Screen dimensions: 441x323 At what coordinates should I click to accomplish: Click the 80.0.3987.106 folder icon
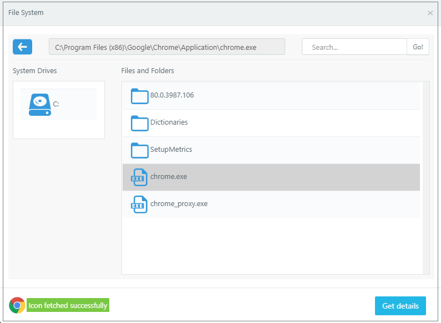139,96
